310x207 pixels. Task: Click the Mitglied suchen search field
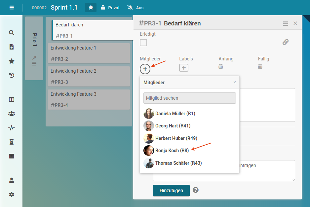[x=189, y=98]
